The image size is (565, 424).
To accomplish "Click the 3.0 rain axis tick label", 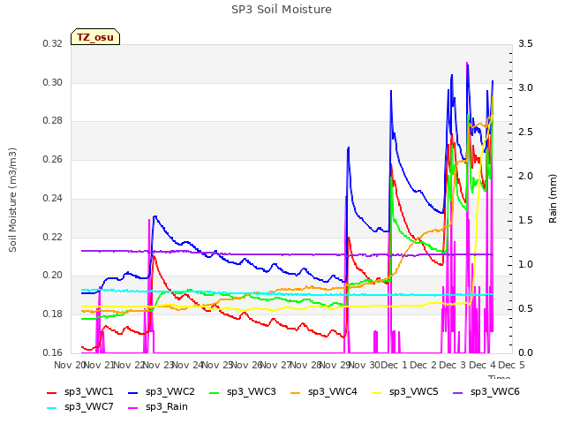I will tap(525, 88).
